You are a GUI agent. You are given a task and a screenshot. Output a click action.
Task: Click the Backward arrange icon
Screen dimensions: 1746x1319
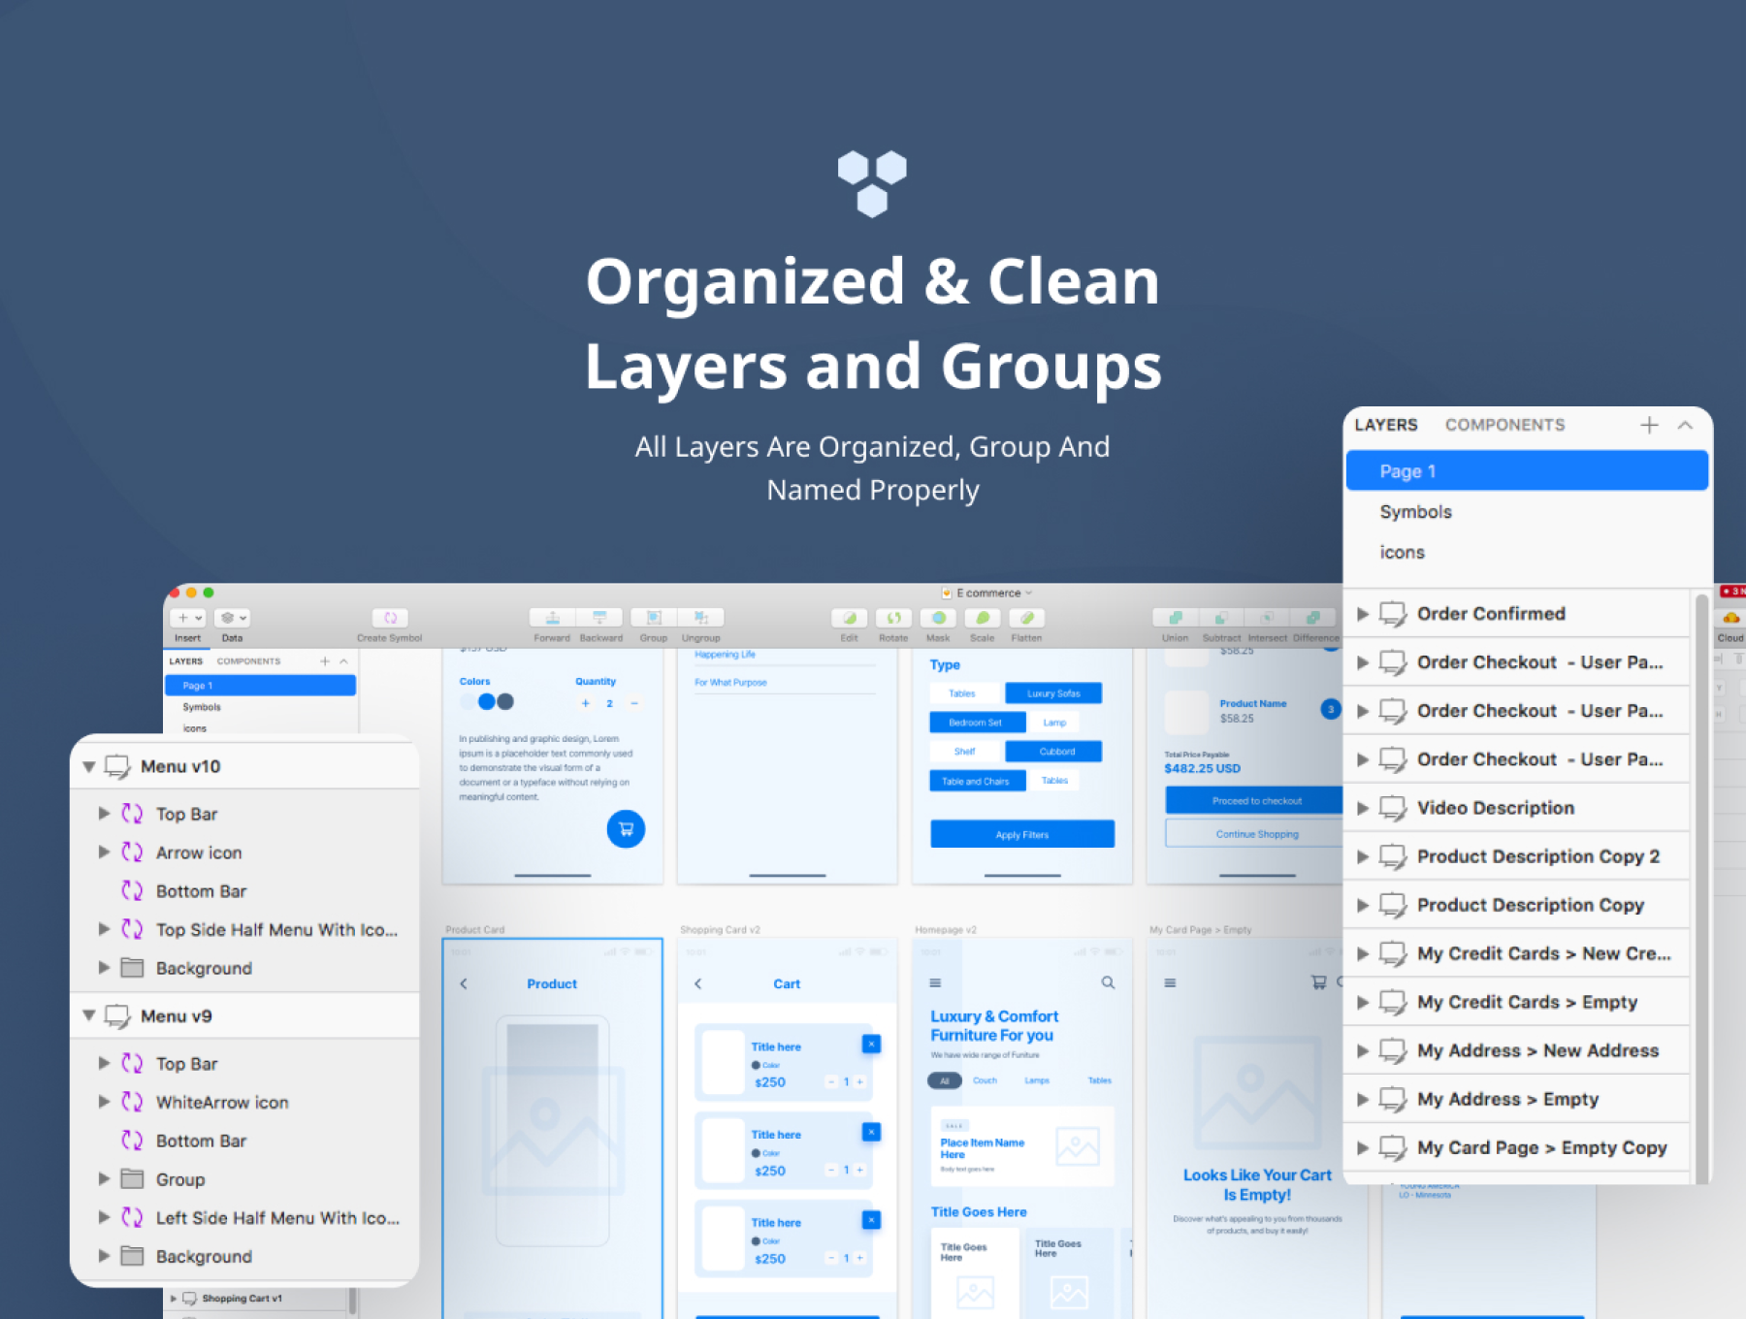[x=600, y=618]
